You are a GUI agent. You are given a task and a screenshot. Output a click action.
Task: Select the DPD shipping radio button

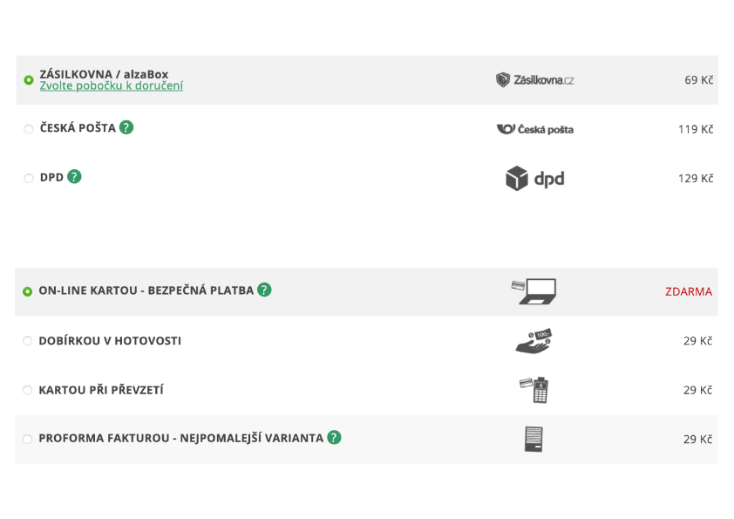29,179
